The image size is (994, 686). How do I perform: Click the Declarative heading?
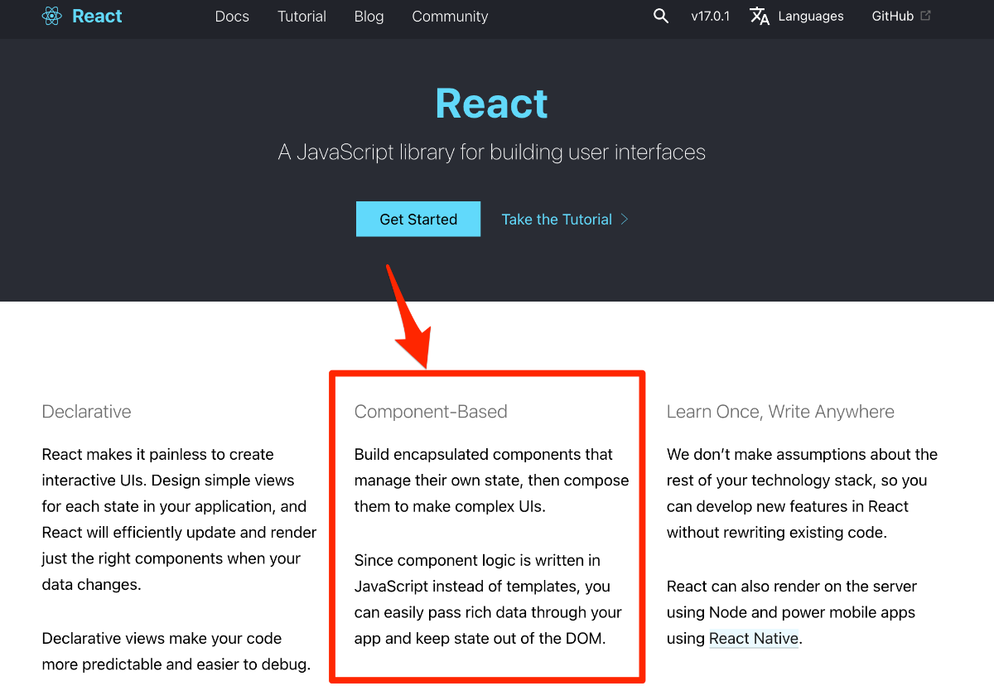(86, 412)
